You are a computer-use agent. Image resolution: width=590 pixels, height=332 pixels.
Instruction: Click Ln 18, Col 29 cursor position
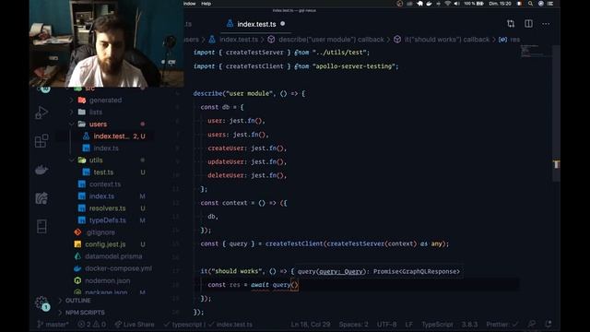tap(311, 324)
